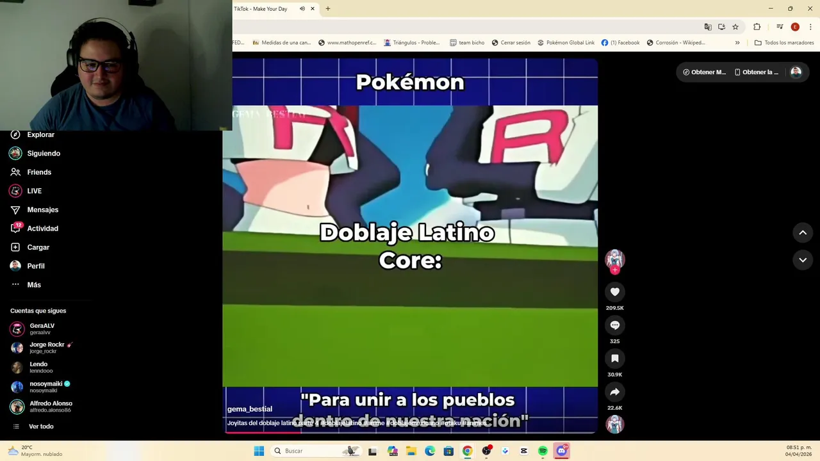Bookmark this page with the star icon
This screenshot has height=461, width=820.
(735, 27)
